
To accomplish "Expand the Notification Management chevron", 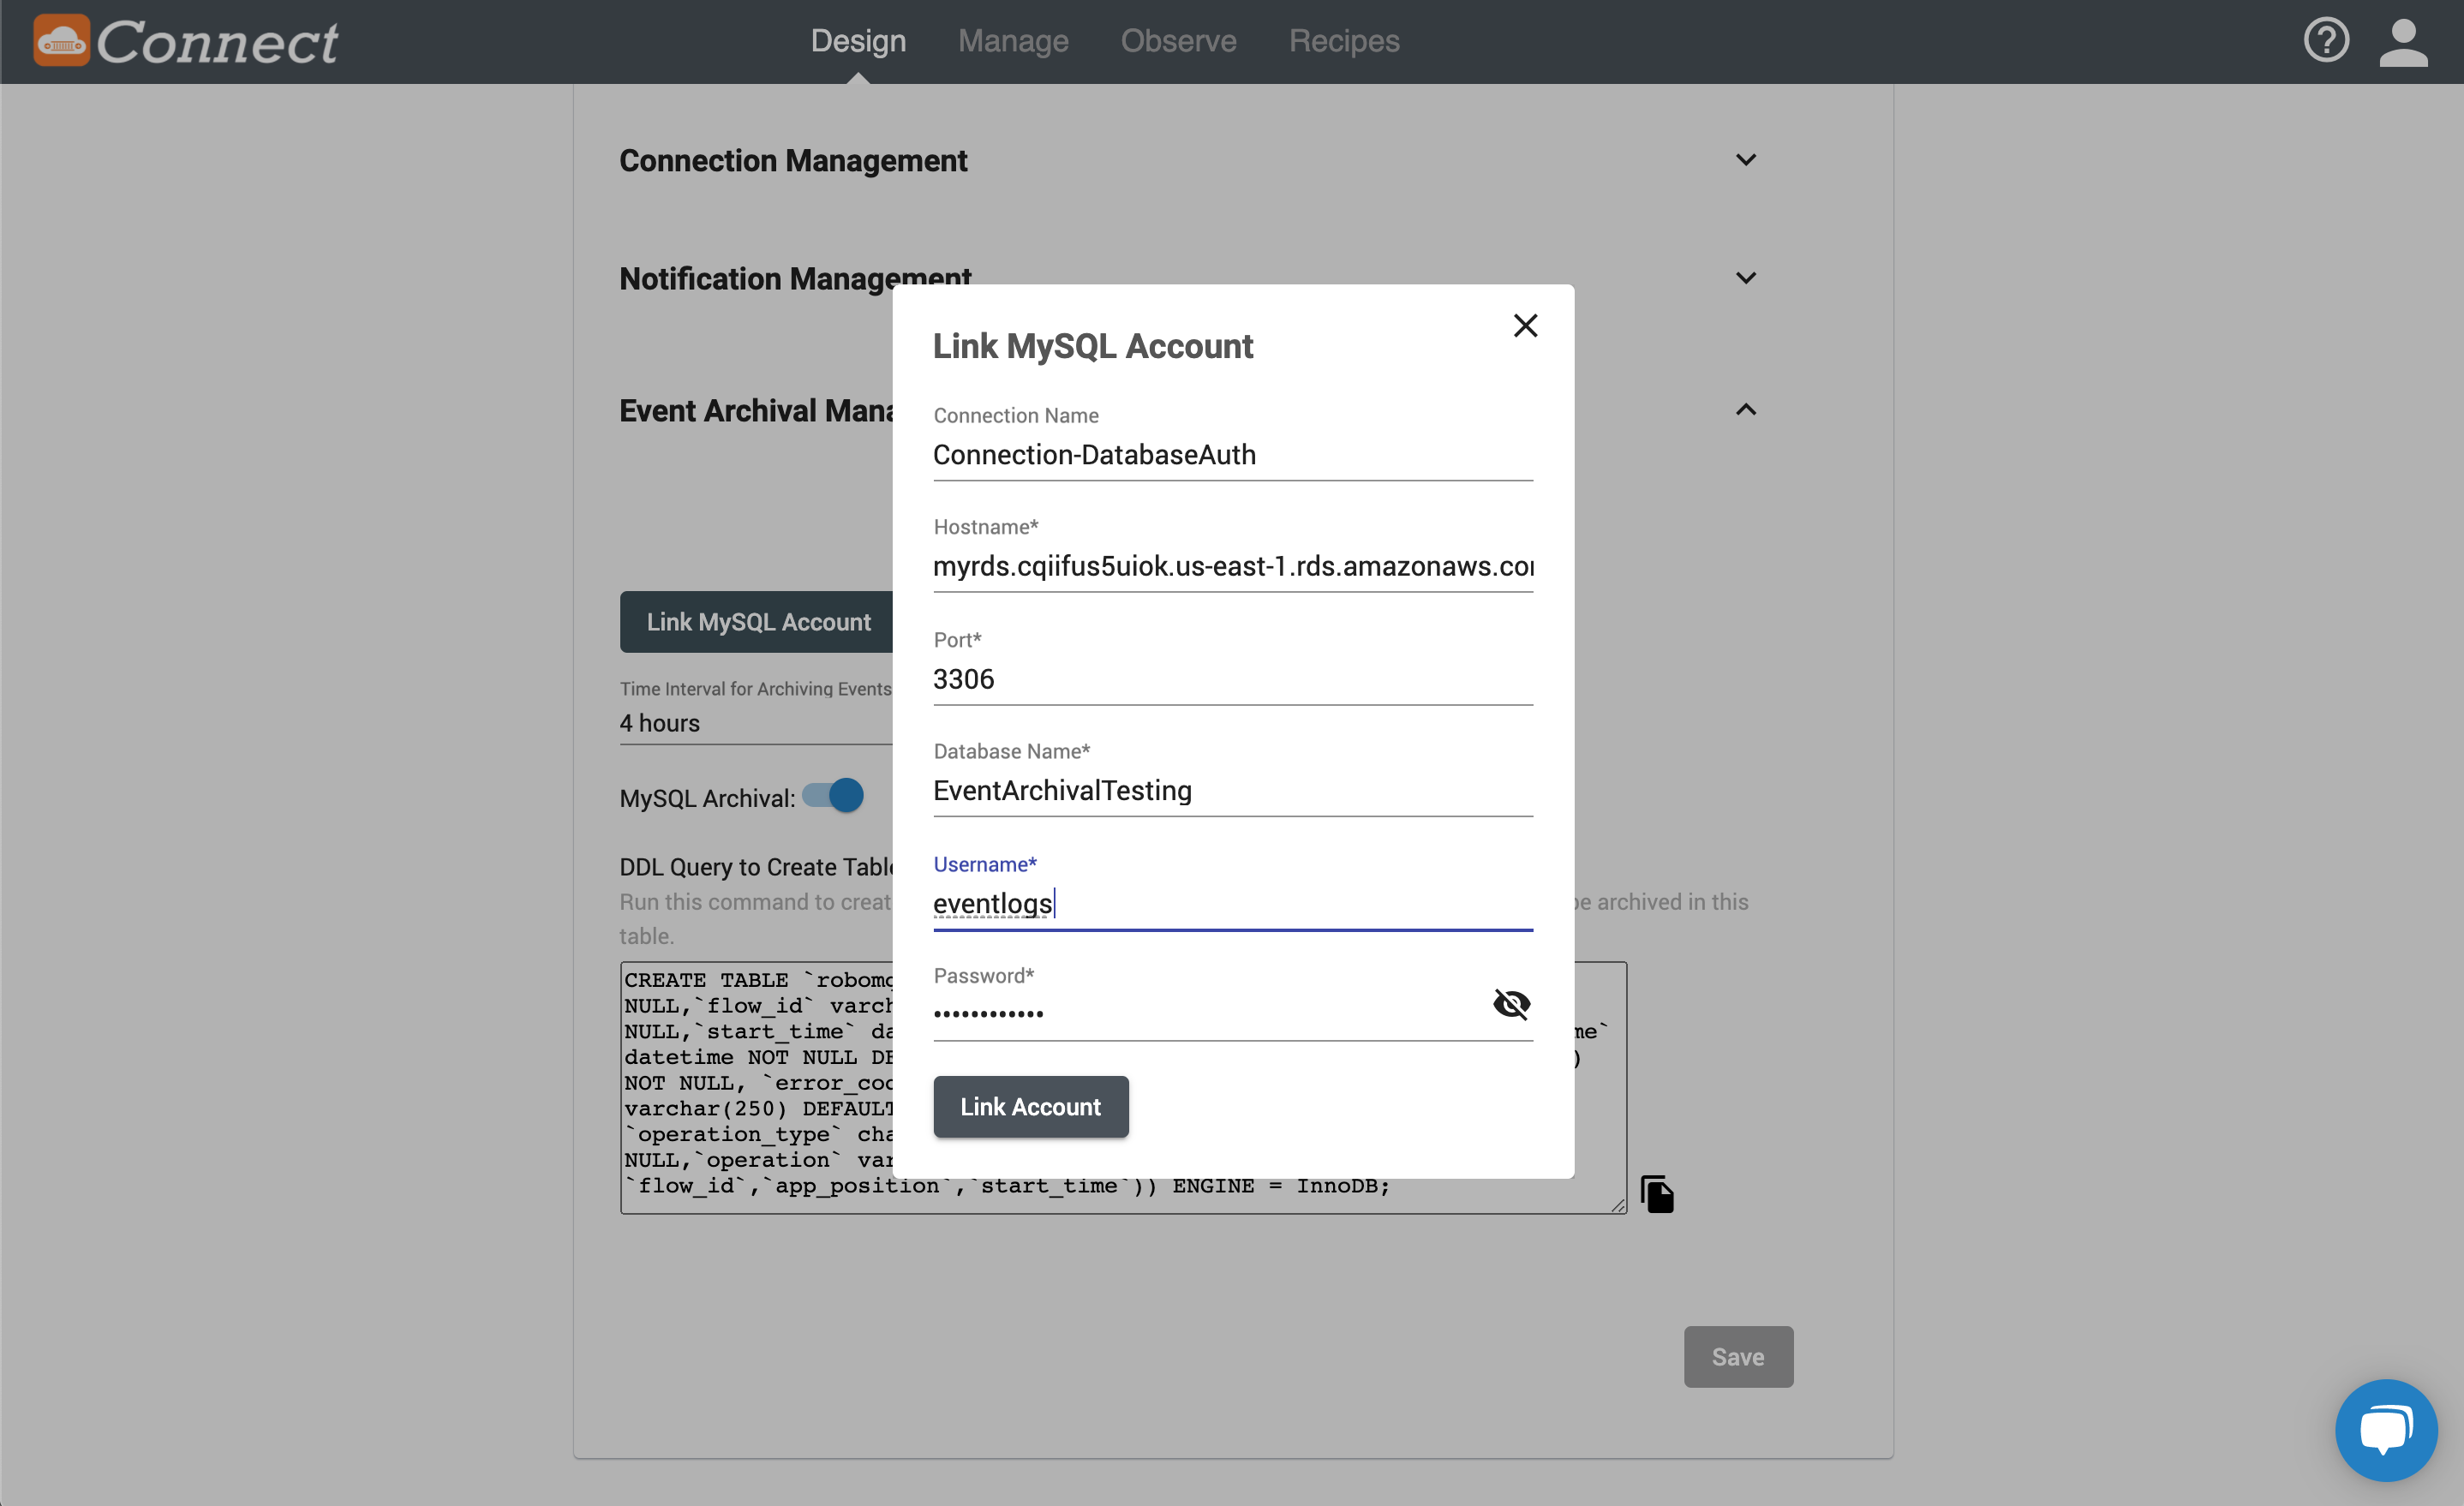I will pyautogui.click(x=1745, y=278).
